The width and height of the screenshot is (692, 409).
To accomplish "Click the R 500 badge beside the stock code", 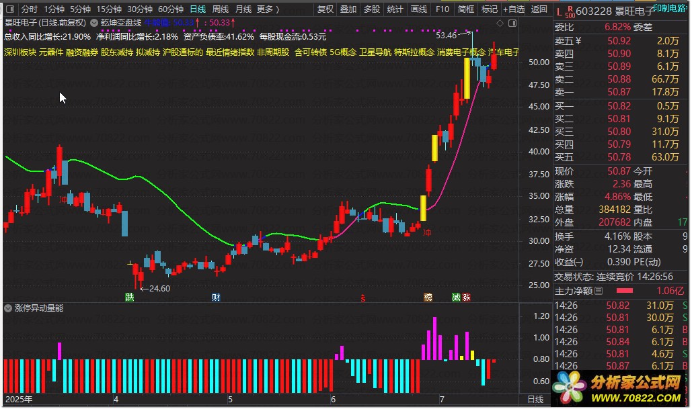I will [570, 12].
